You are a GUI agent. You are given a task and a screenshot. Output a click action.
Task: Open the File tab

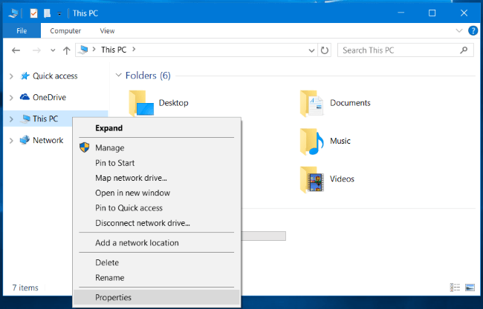(22, 30)
